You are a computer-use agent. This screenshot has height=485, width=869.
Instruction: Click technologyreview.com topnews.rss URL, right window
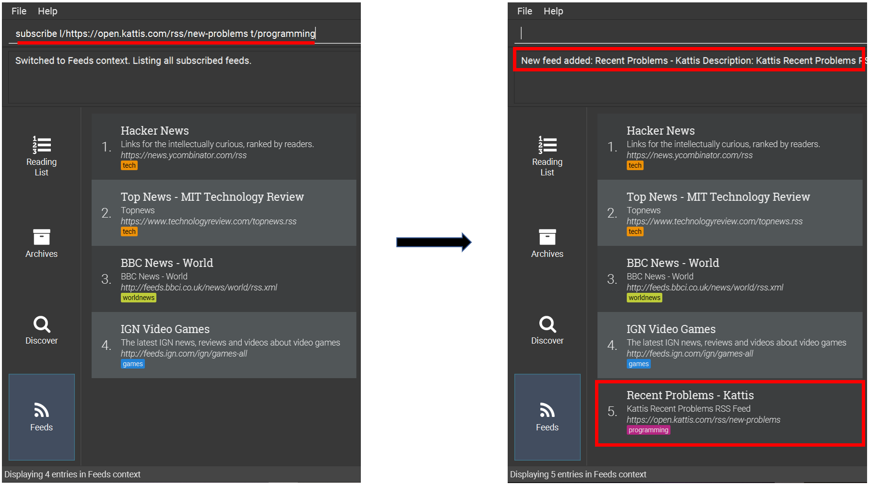[714, 221]
